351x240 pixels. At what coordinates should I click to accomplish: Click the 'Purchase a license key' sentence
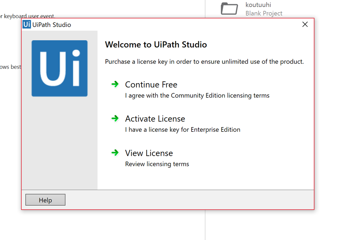pos(204,62)
